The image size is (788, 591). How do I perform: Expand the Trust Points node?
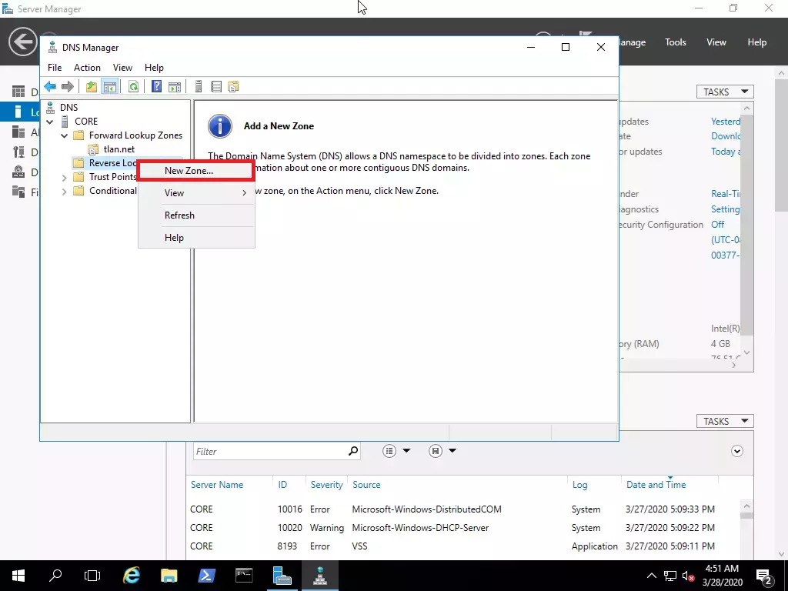tap(64, 178)
